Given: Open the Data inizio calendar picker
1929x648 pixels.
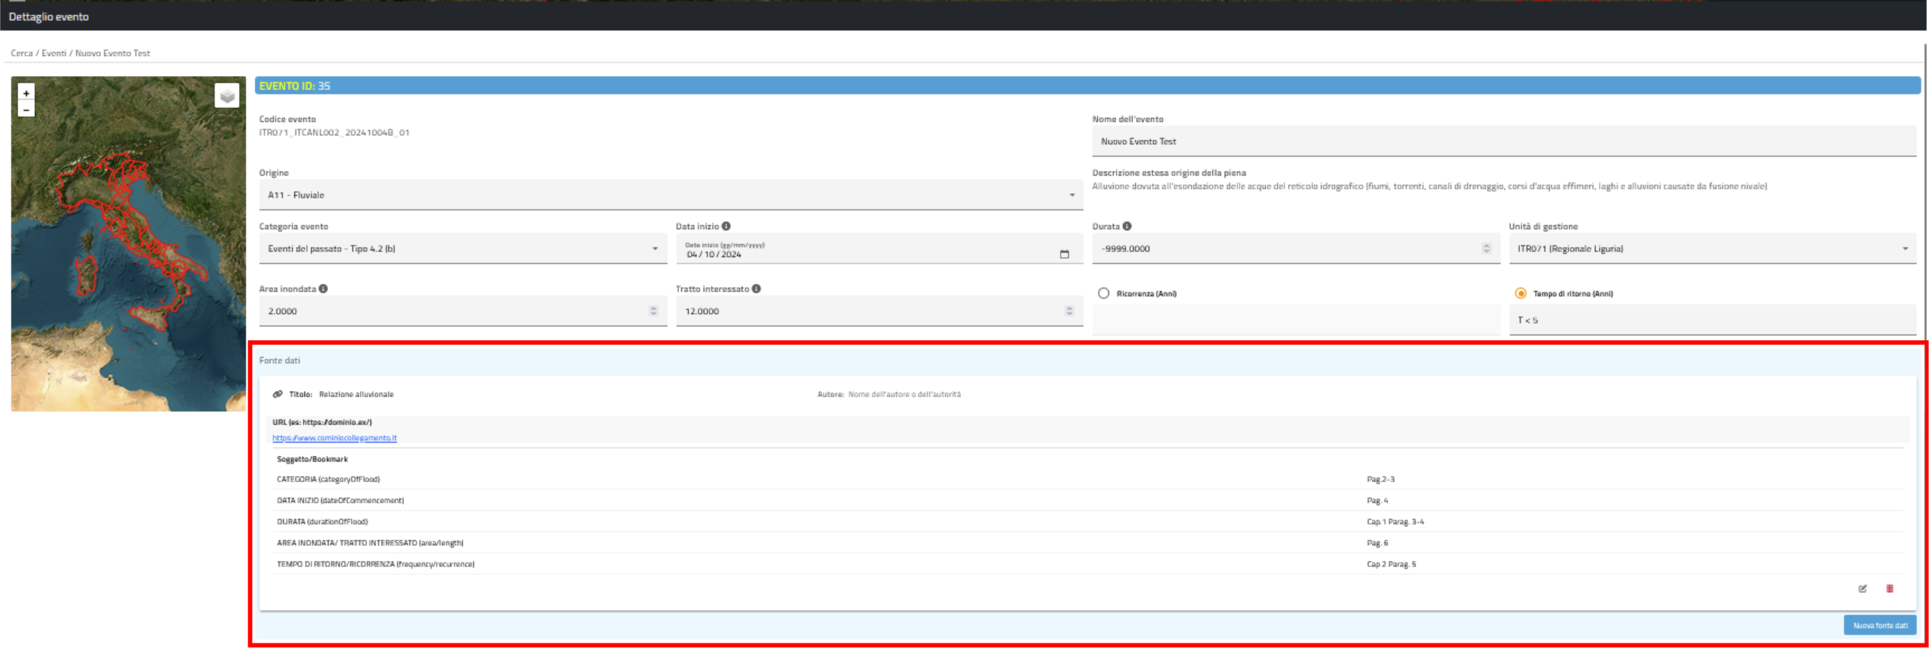Looking at the screenshot, I should (x=1064, y=255).
